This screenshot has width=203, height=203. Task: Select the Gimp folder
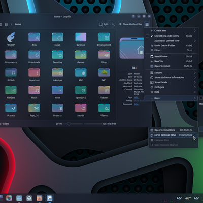(104, 57)
